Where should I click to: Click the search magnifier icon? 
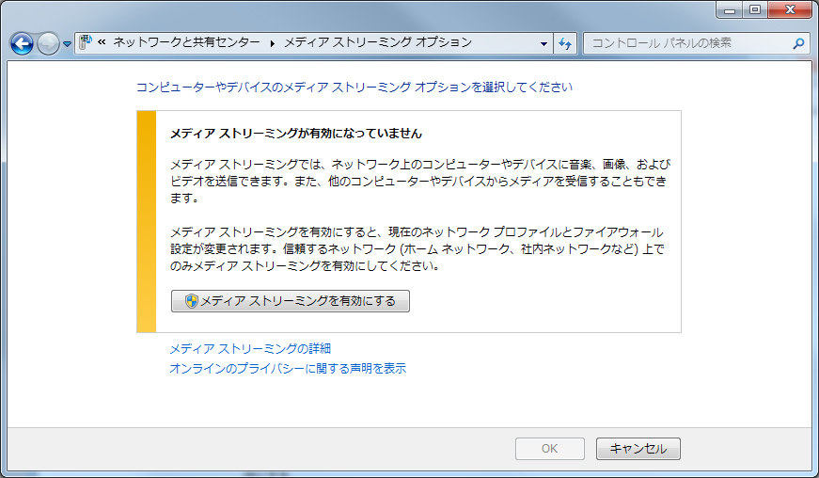point(798,43)
